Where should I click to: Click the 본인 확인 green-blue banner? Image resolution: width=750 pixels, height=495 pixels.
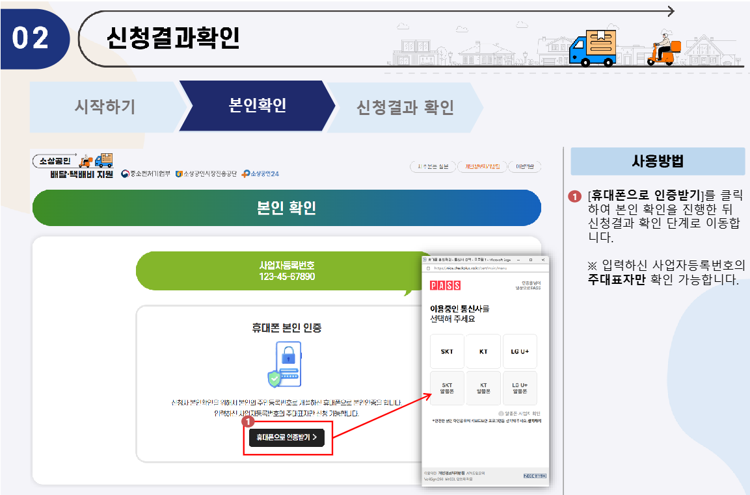point(286,208)
